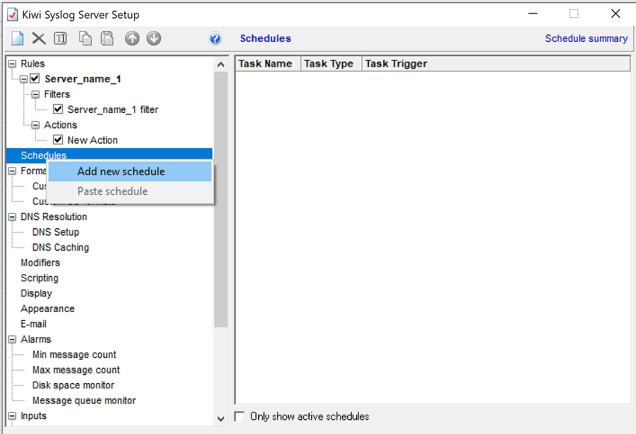Toggle the New Action checkbox
Viewport: 636px width, 434px height.
tap(58, 140)
